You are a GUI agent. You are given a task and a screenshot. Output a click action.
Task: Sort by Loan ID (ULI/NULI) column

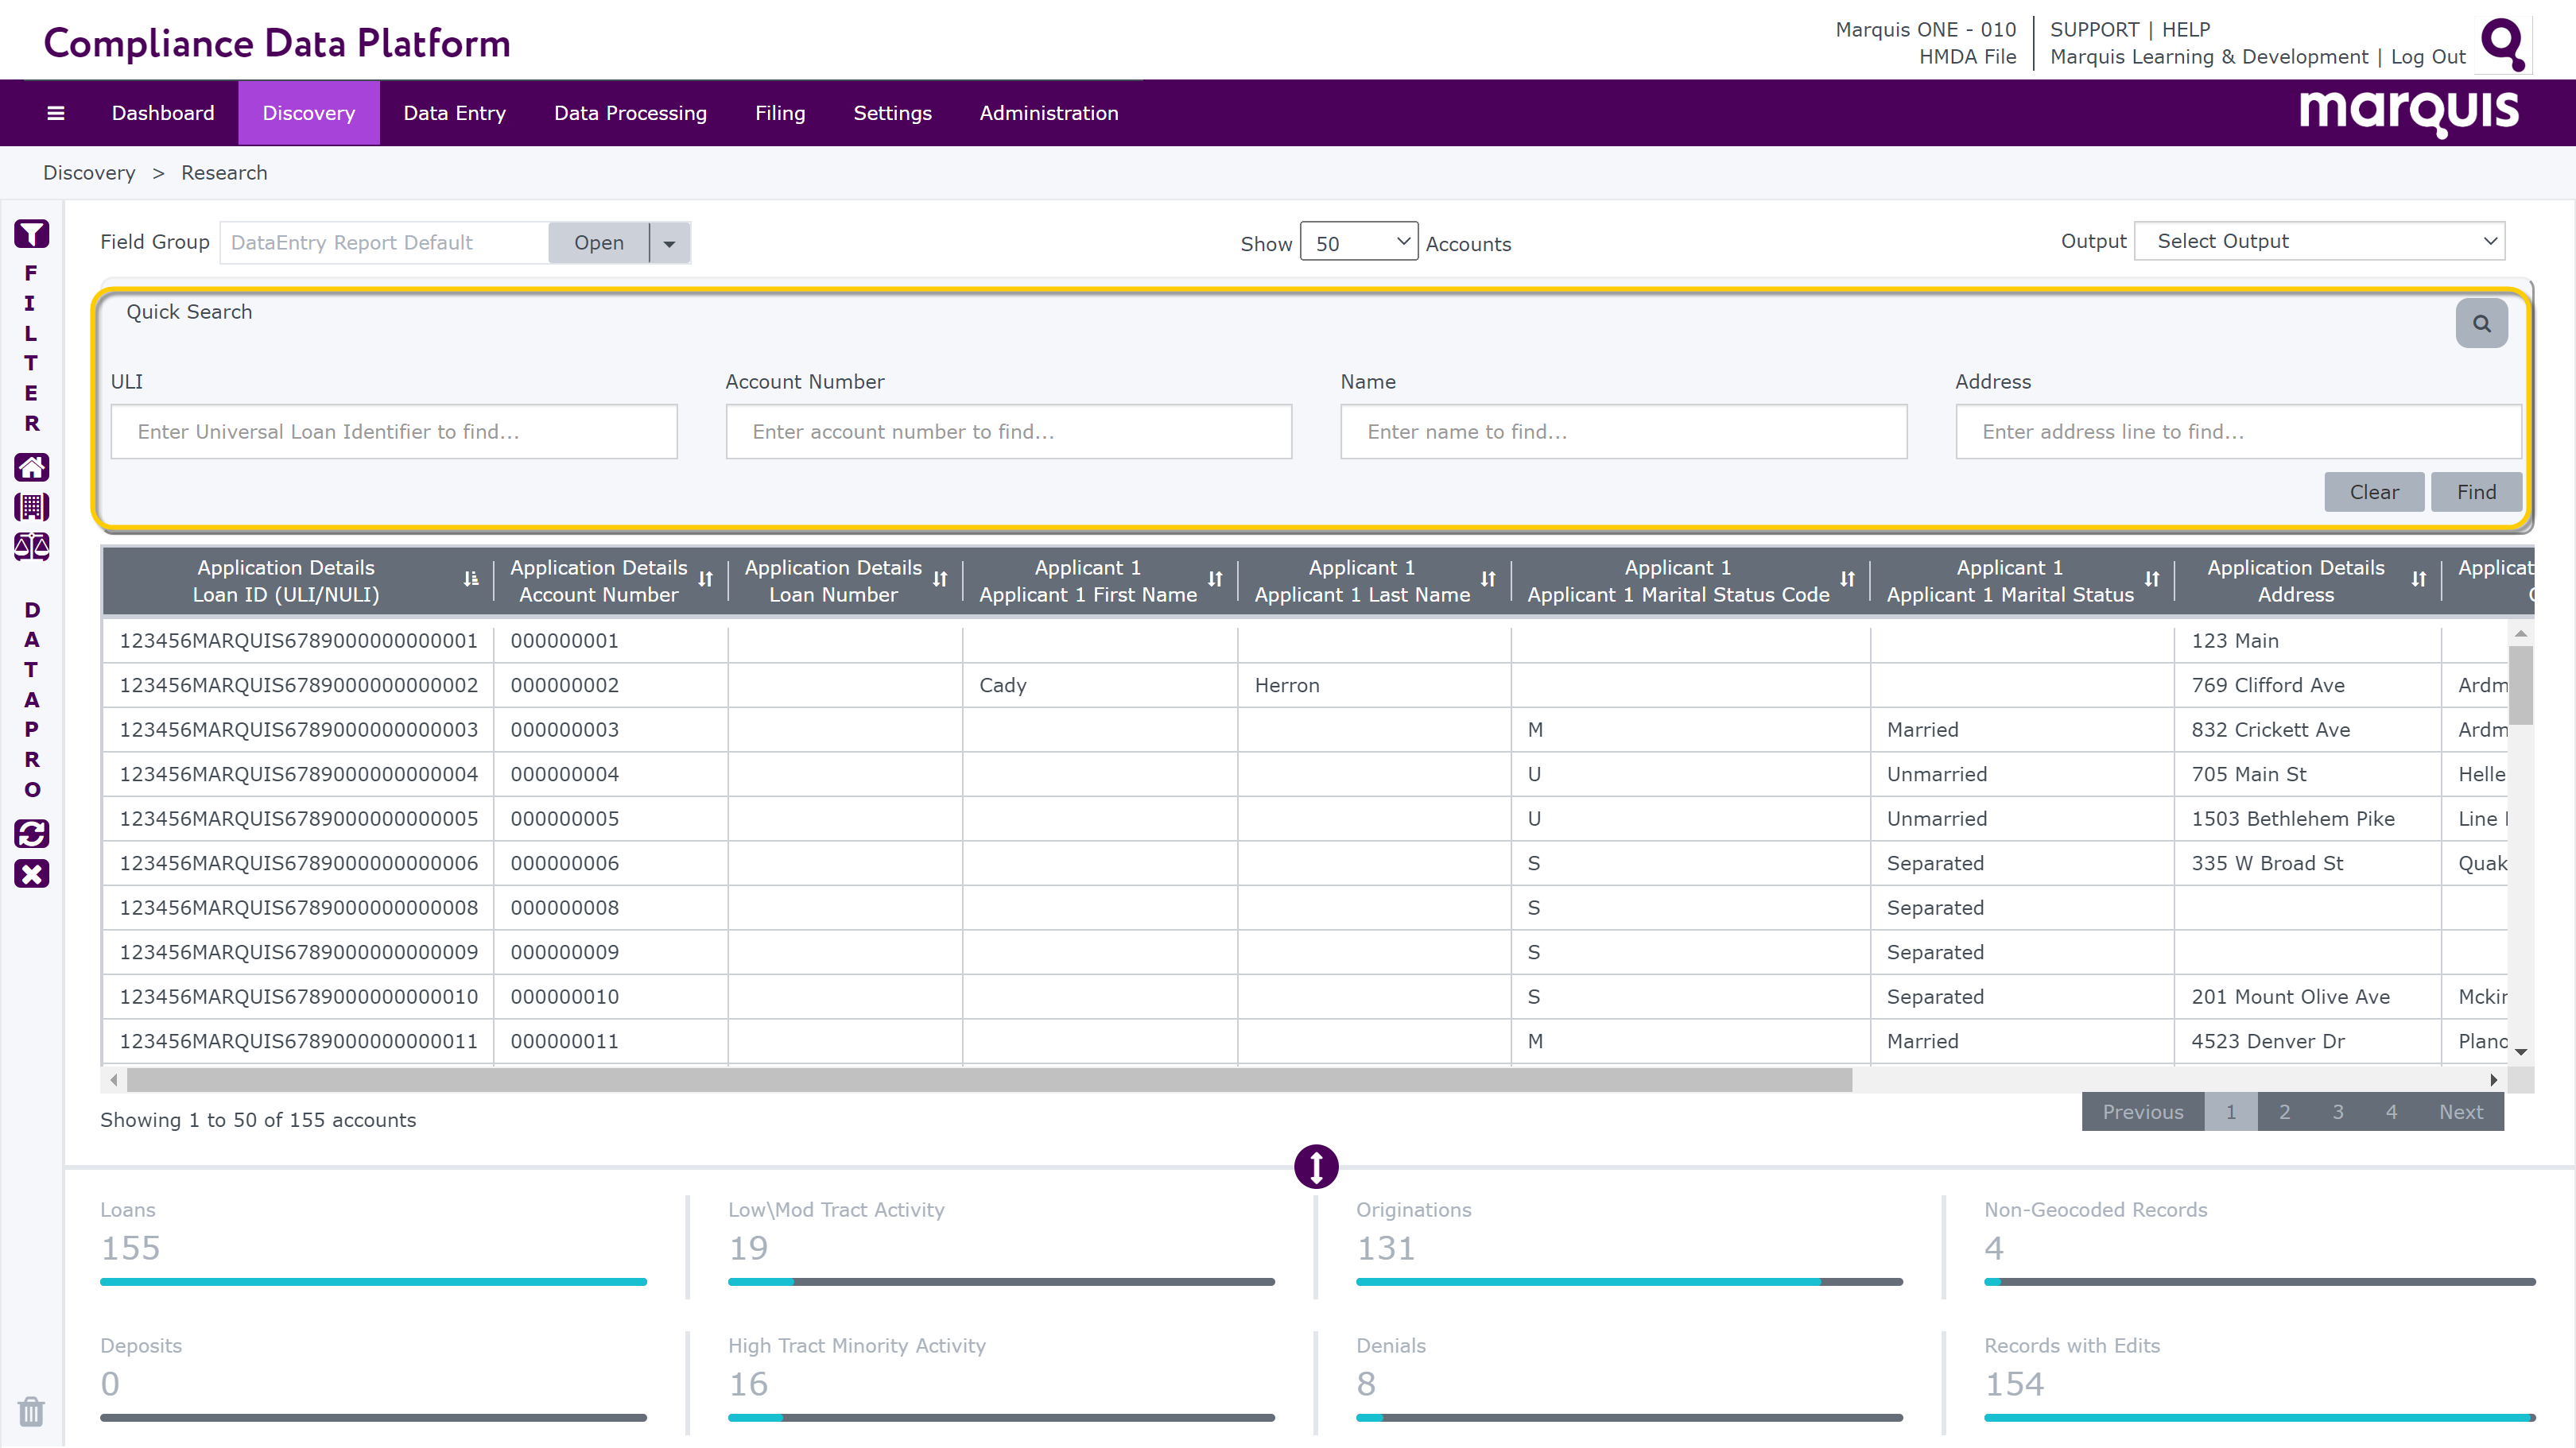tap(471, 579)
